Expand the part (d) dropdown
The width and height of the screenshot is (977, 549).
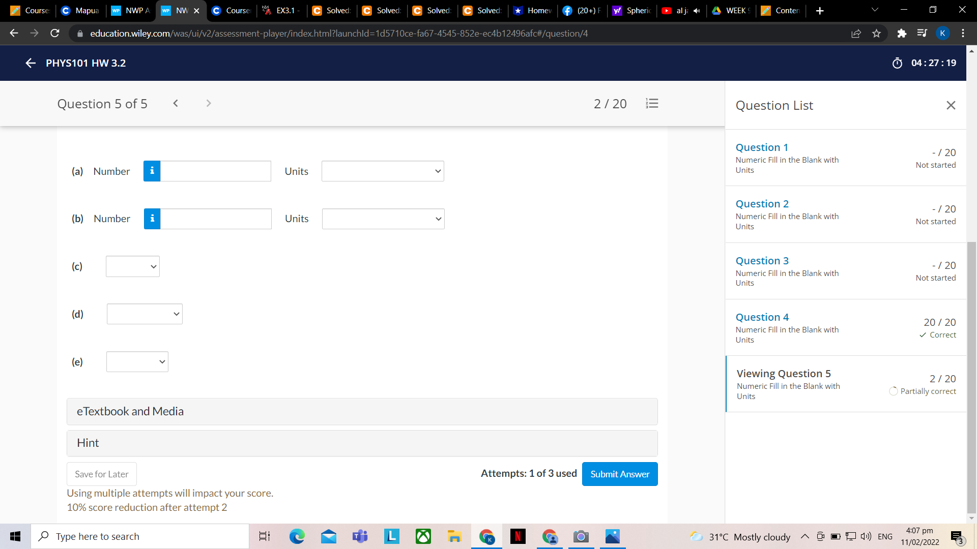click(x=145, y=314)
